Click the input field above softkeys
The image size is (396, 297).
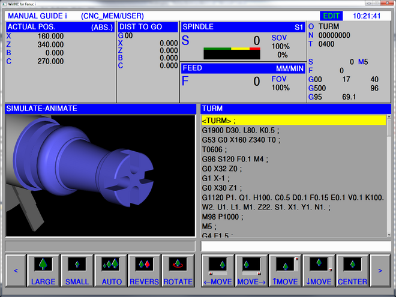[296, 246]
